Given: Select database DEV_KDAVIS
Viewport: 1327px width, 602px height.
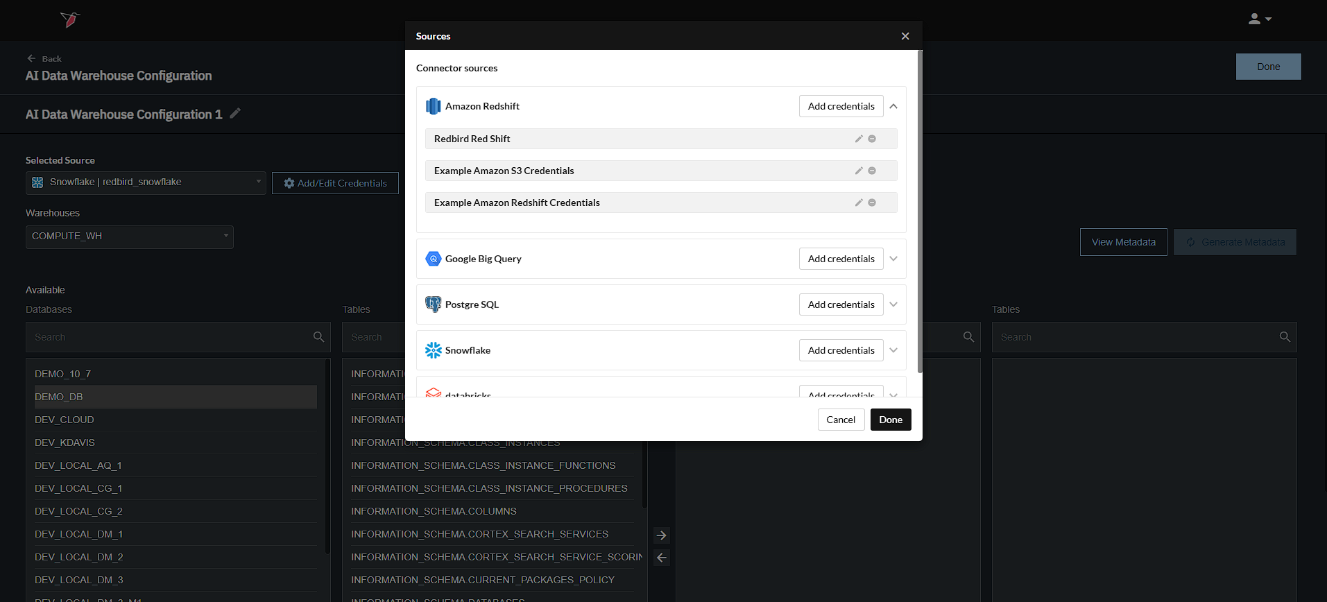Looking at the screenshot, I should pyautogui.click(x=175, y=442).
